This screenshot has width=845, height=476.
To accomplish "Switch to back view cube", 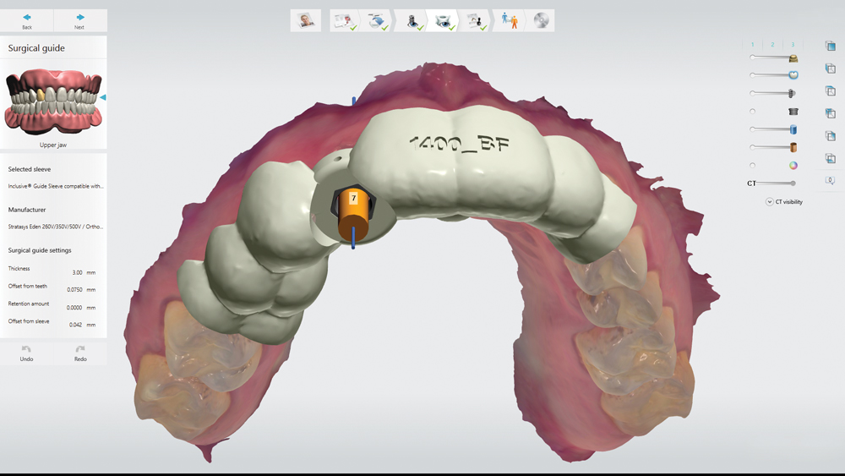I will click(830, 113).
